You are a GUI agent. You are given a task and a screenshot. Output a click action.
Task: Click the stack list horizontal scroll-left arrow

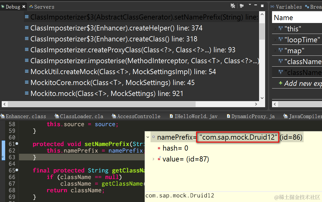[x=5, y=104]
